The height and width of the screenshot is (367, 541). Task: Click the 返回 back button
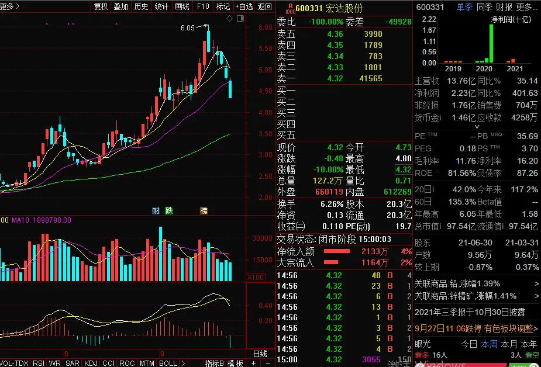(264, 6)
